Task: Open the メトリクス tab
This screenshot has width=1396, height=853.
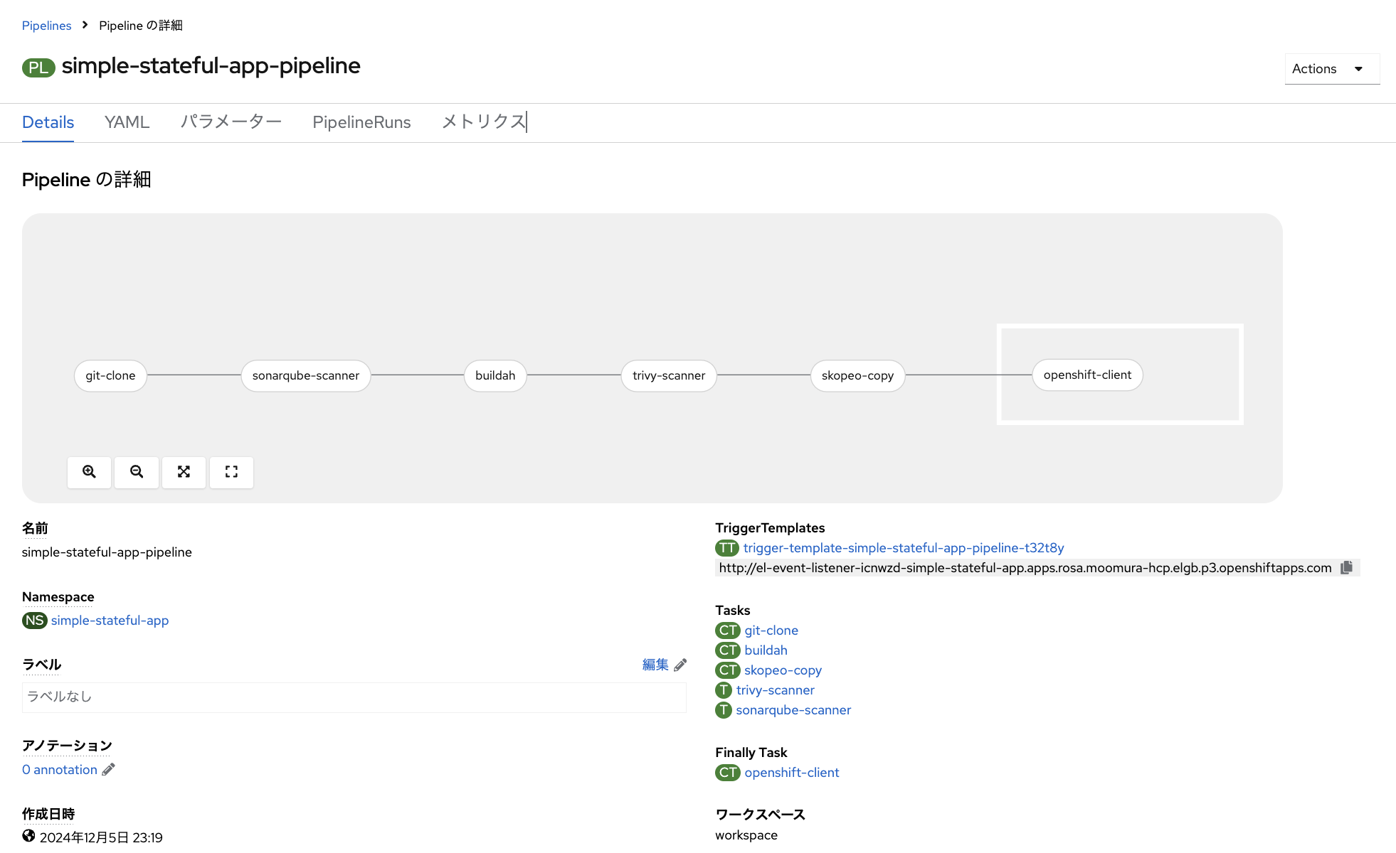Action: click(x=483, y=122)
